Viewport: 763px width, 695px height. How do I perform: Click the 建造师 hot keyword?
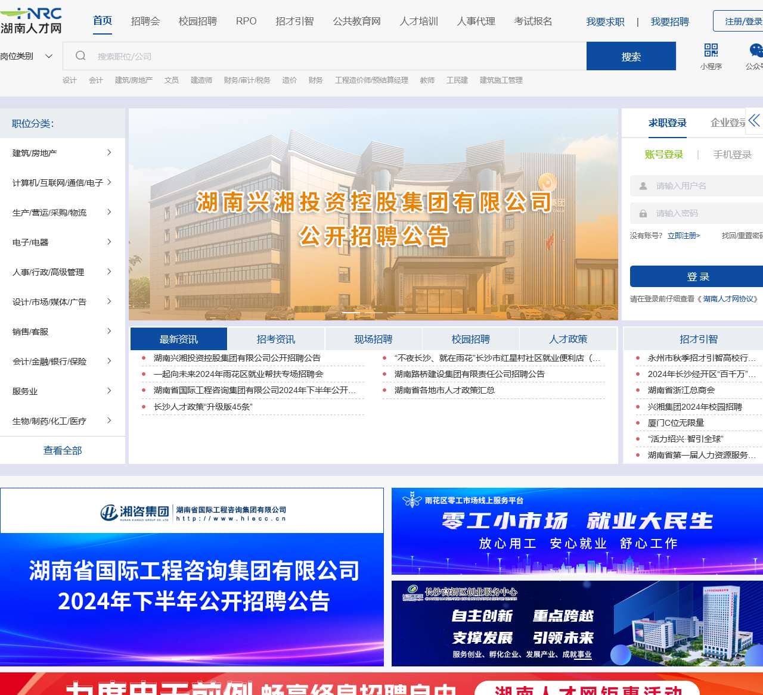click(x=201, y=80)
